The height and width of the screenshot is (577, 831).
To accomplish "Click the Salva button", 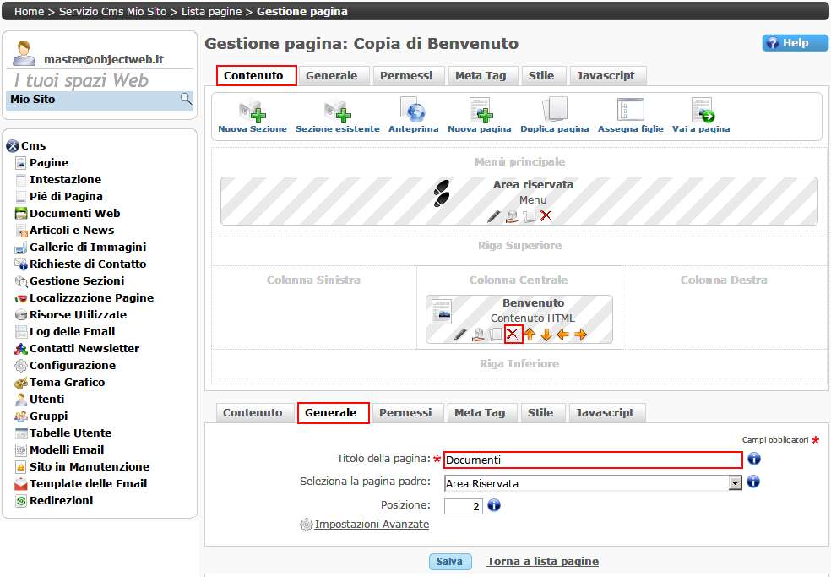I will [x=449, y=562].
